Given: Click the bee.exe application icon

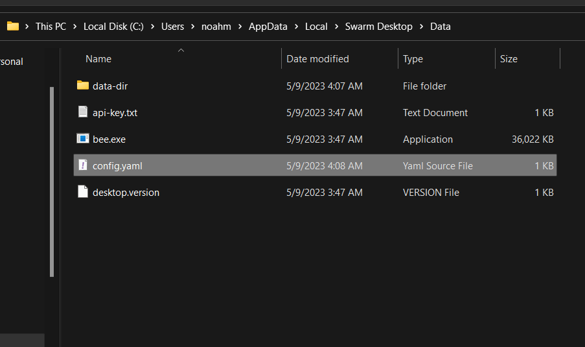Looking at the screenshot, I should (x=82, y=139).
